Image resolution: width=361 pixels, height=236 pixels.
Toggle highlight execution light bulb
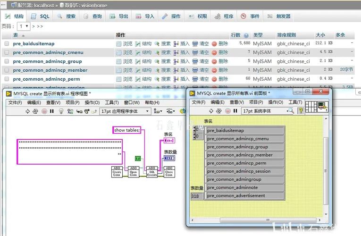(x=61, y=111)
